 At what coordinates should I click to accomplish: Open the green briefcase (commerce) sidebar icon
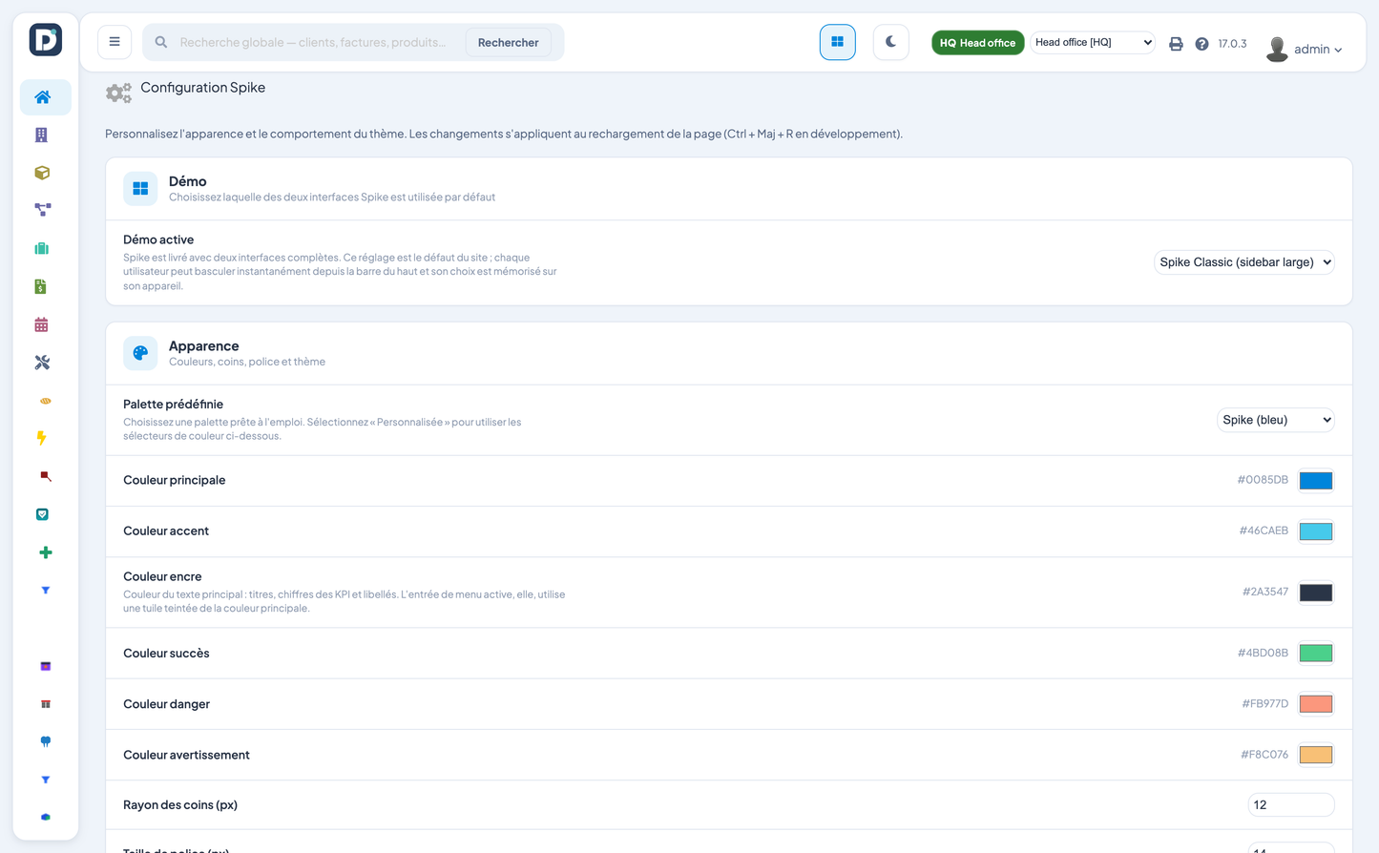pos(42,248)
